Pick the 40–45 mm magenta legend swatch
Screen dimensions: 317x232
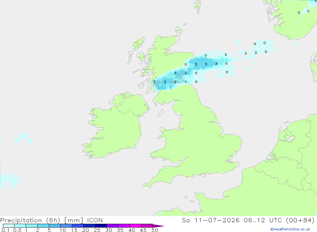[x=135, y=226]
